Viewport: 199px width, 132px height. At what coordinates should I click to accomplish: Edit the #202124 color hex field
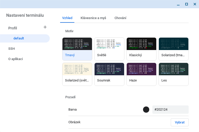point(170,110)
